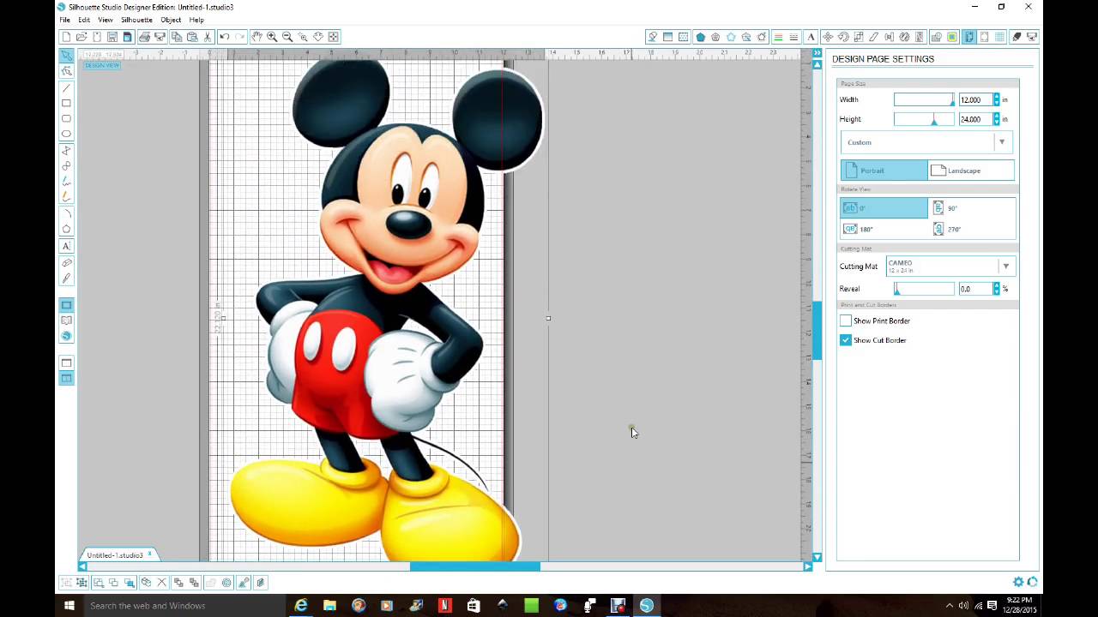Open the Rotate panel icon
Viewport: 1098px width, 617px height.
[842, 37]
